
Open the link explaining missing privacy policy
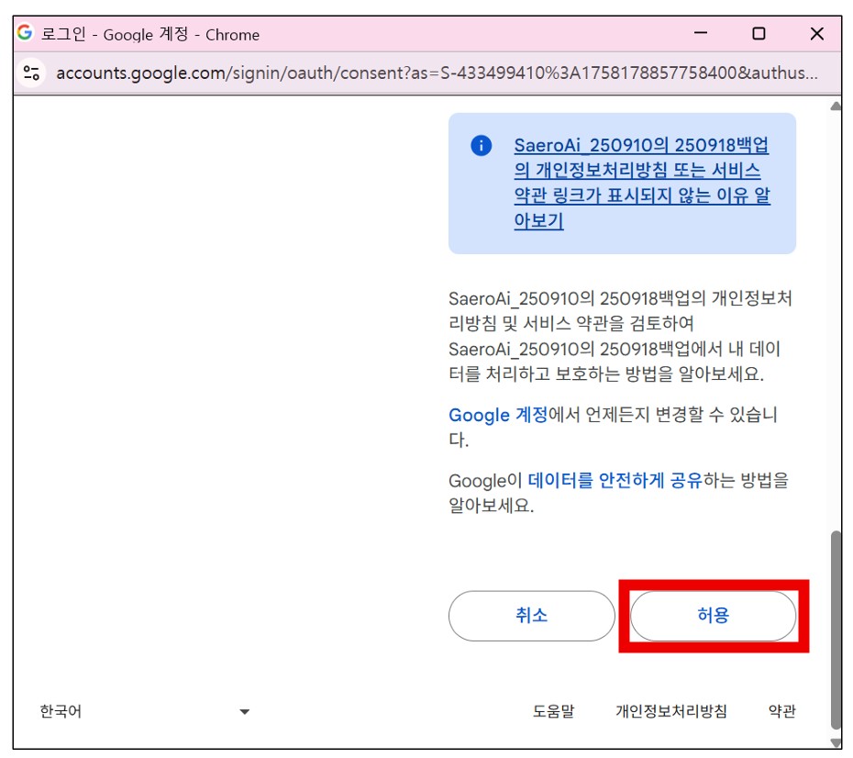click(x=642, y=183)
